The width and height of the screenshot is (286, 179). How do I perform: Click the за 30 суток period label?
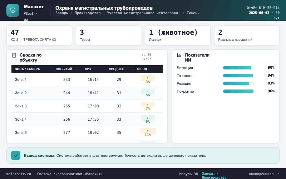click(147, 57)
